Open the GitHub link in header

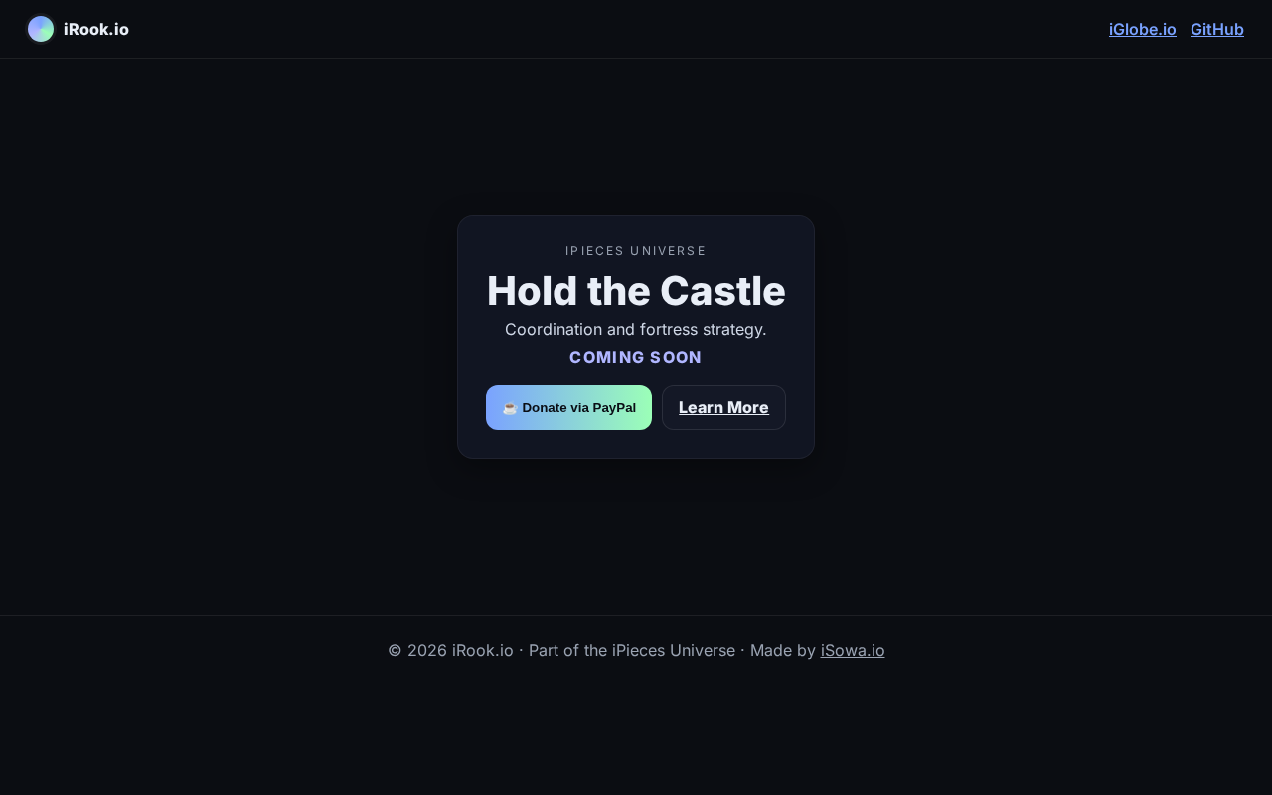[1217, 29]
